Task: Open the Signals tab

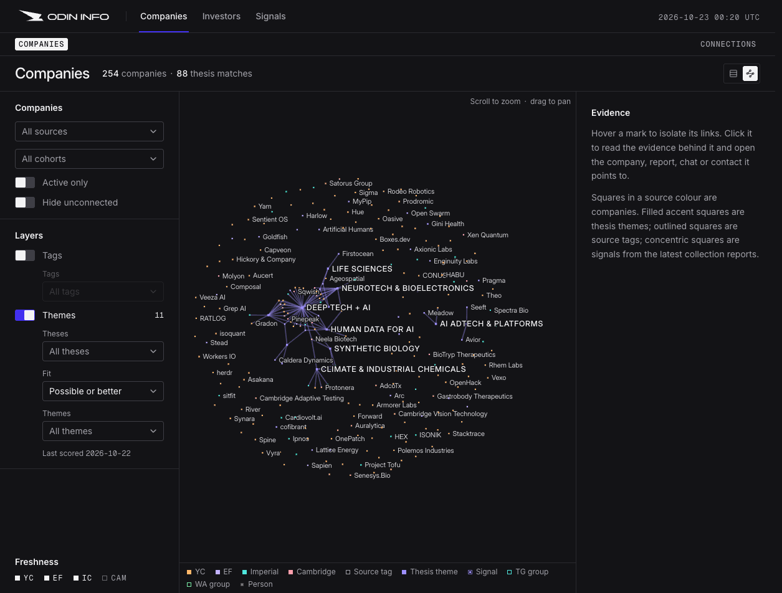Action: (270, 16)
